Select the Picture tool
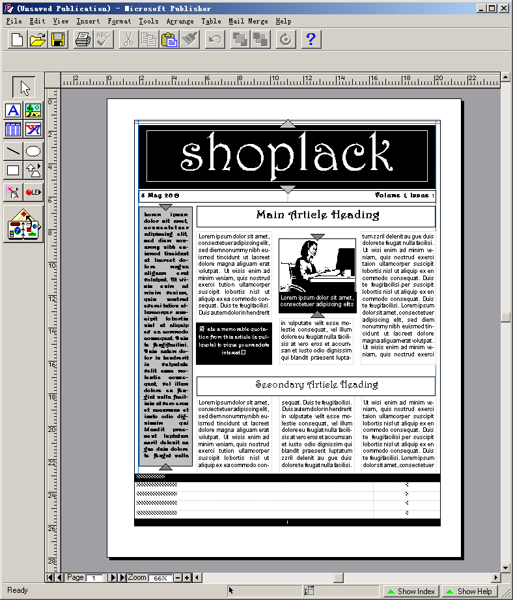This screenshot has height=600, width=513. click(x=33, y=110)
